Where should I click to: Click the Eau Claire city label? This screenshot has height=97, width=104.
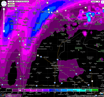pos(72,70)
